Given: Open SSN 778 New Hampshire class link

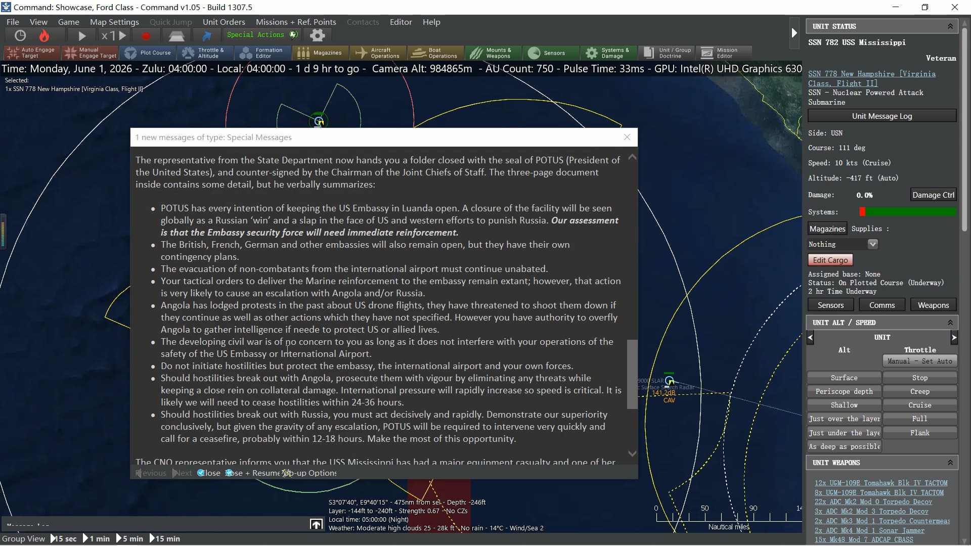Looking at the screenshot, I should (872, 78).
